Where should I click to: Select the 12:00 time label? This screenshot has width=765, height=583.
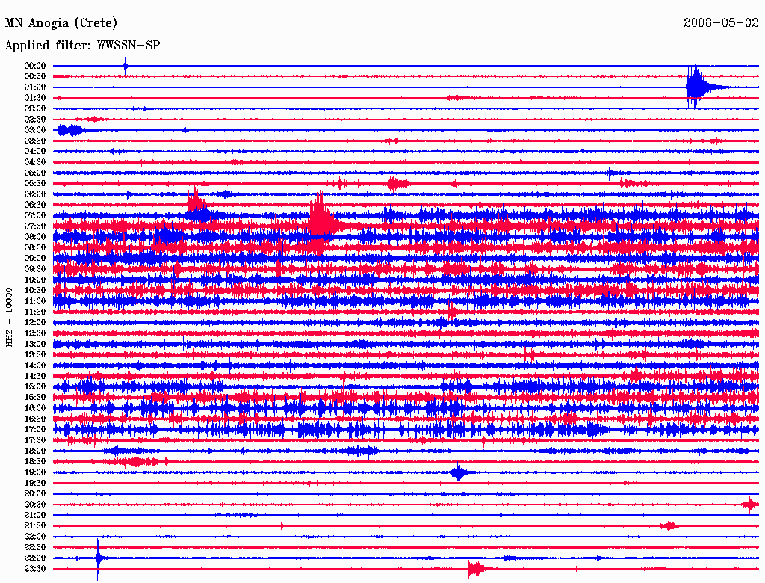[35, 322]
